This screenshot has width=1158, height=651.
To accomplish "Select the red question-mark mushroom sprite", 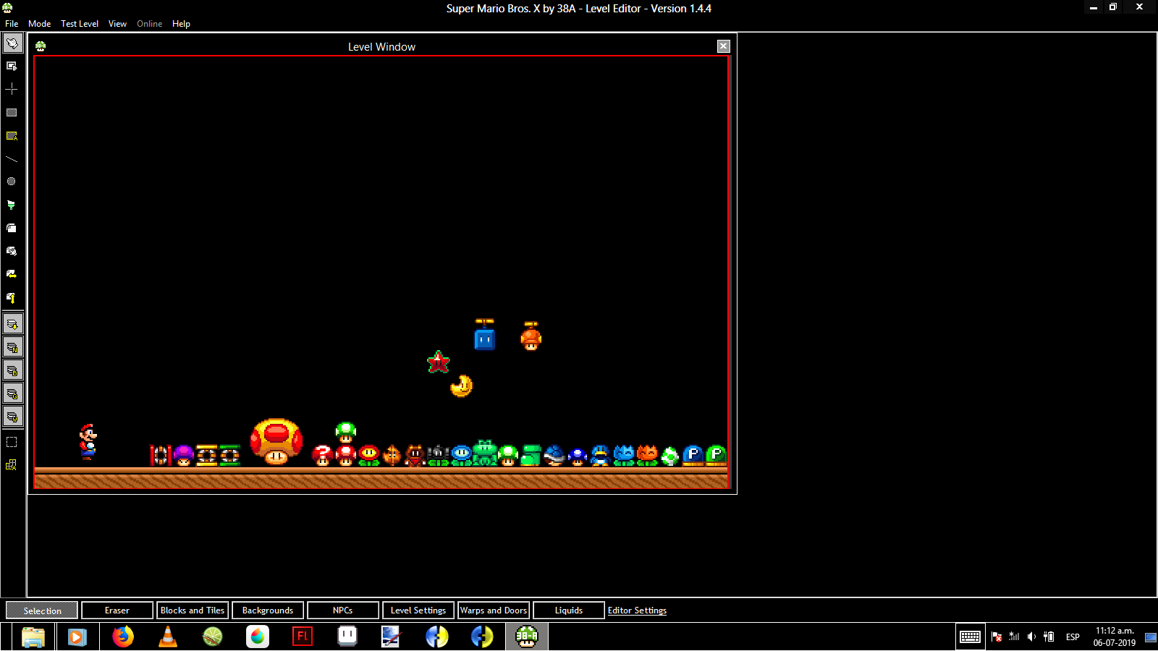I will click(x=322, y=455).
